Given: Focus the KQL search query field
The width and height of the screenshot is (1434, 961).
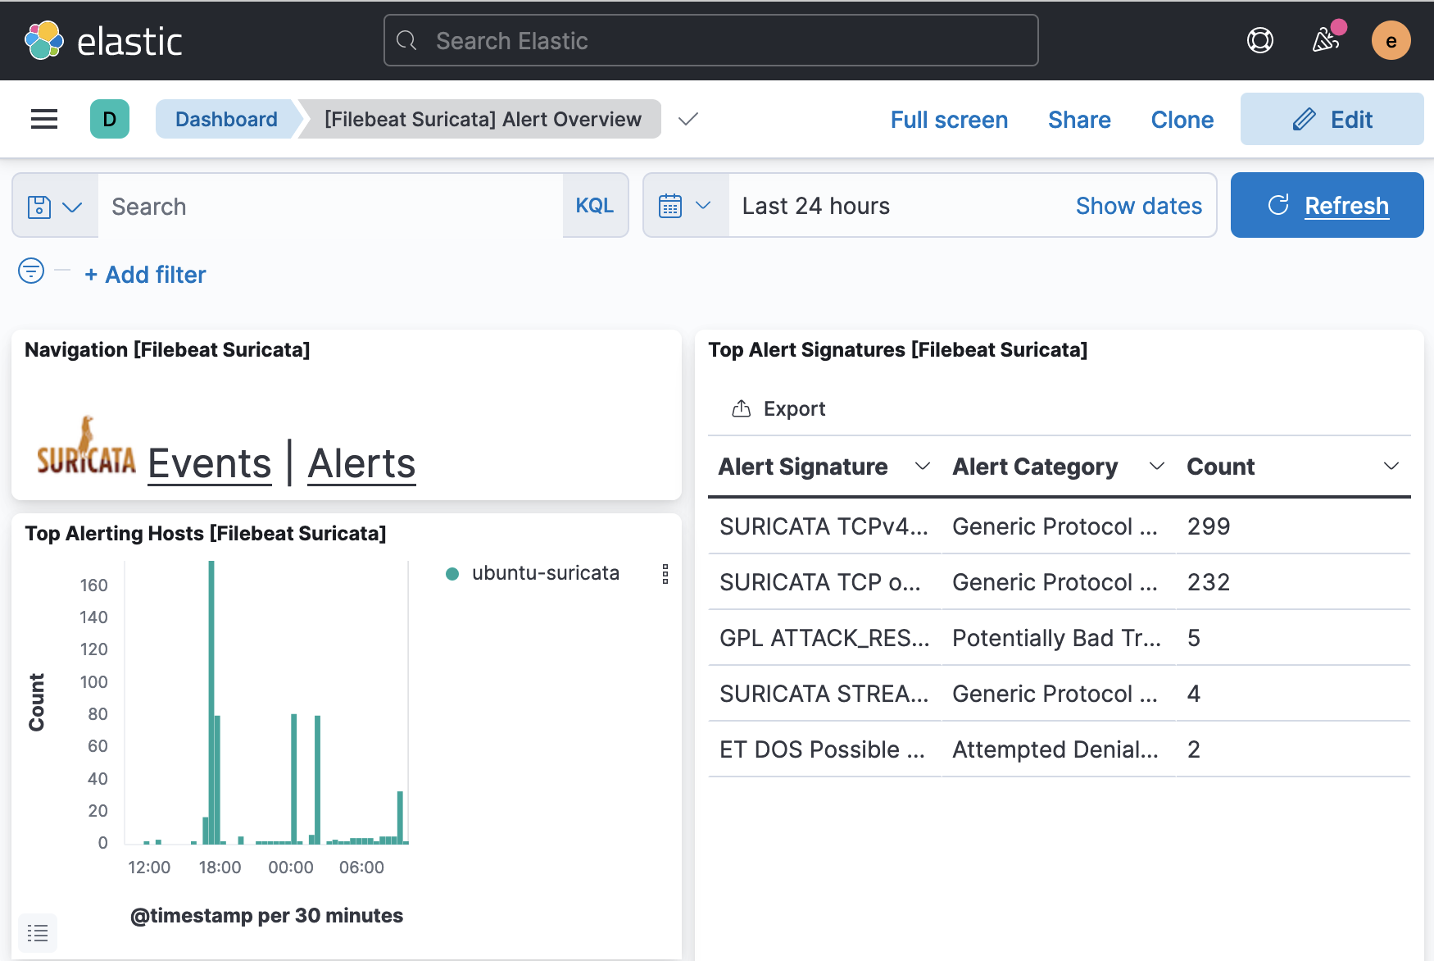Looking at the screenshot, I should point(330,206).
